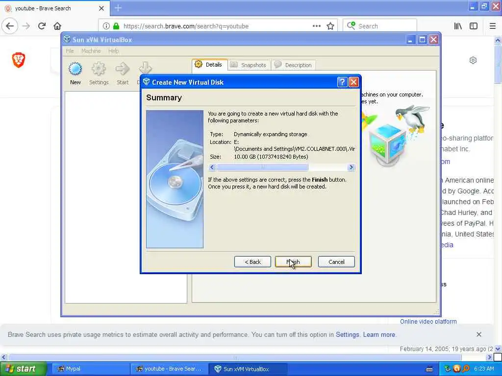Toggle the sidebar icon in browser toolbar

click(x=474, y=26)
